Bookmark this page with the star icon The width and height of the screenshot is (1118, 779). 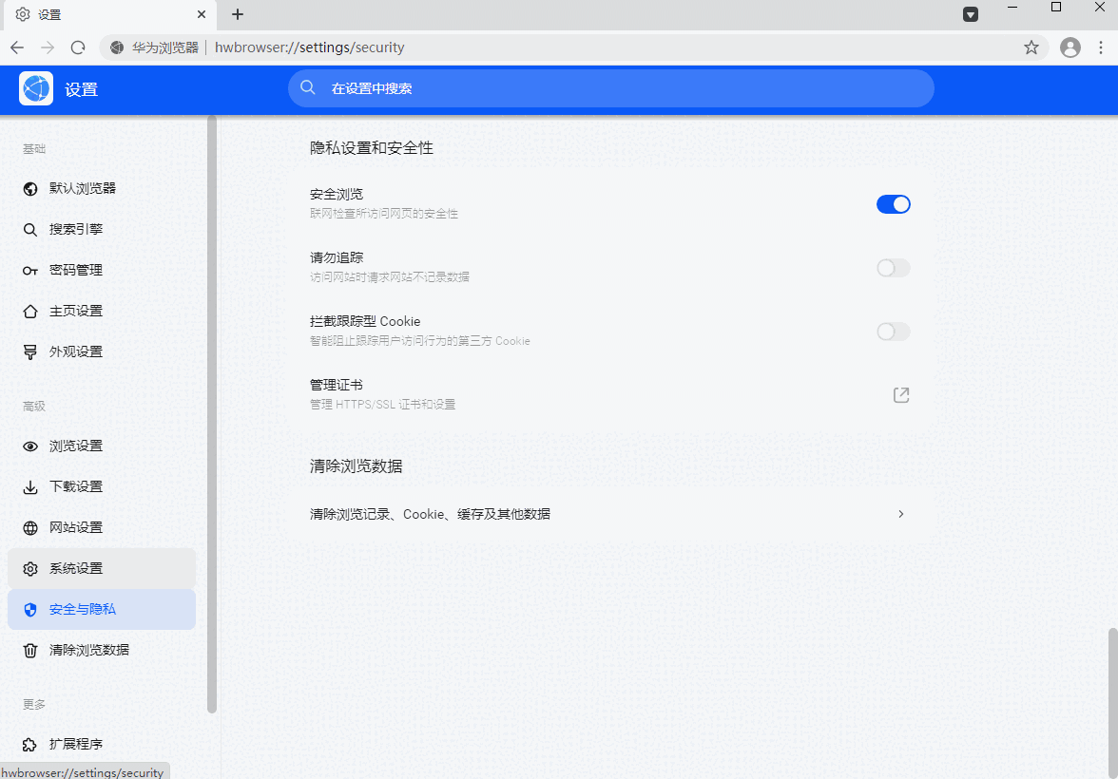[1031, 47]
